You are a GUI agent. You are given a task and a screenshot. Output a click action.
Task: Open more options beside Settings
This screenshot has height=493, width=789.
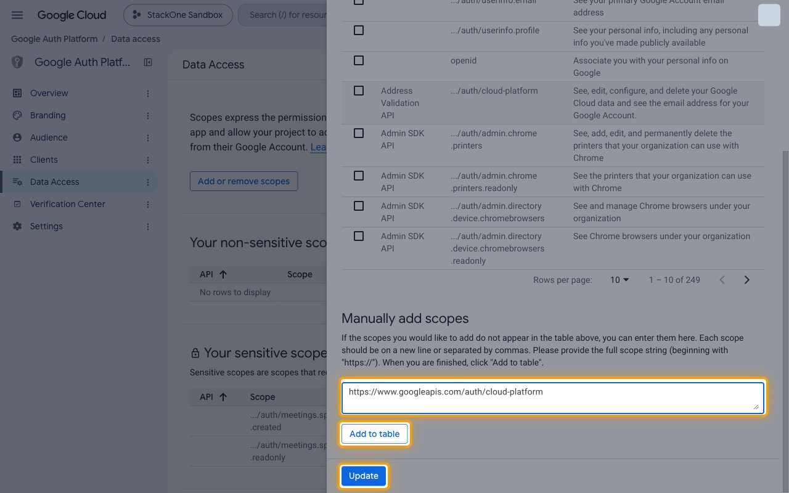[147, 227]
